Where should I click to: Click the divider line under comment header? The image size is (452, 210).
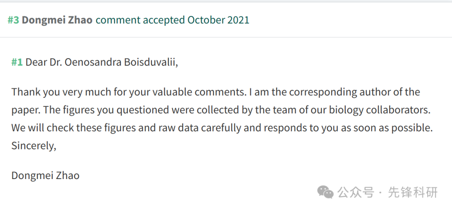[226, 38]
